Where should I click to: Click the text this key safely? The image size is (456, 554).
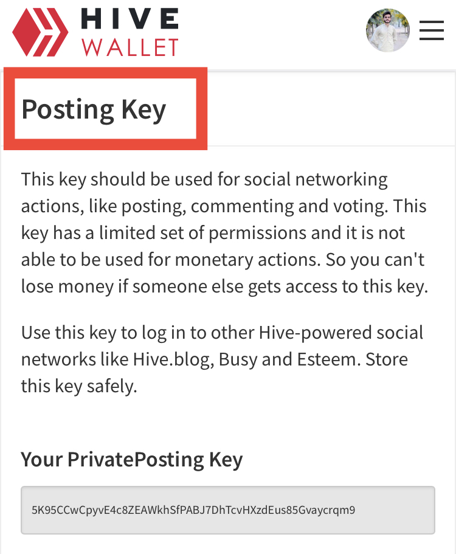tap(79, 386)
